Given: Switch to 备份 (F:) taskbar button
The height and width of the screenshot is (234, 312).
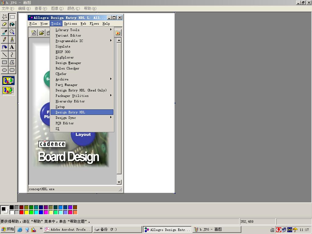Looking at the screenshot, I should click(x=117, y=229).
